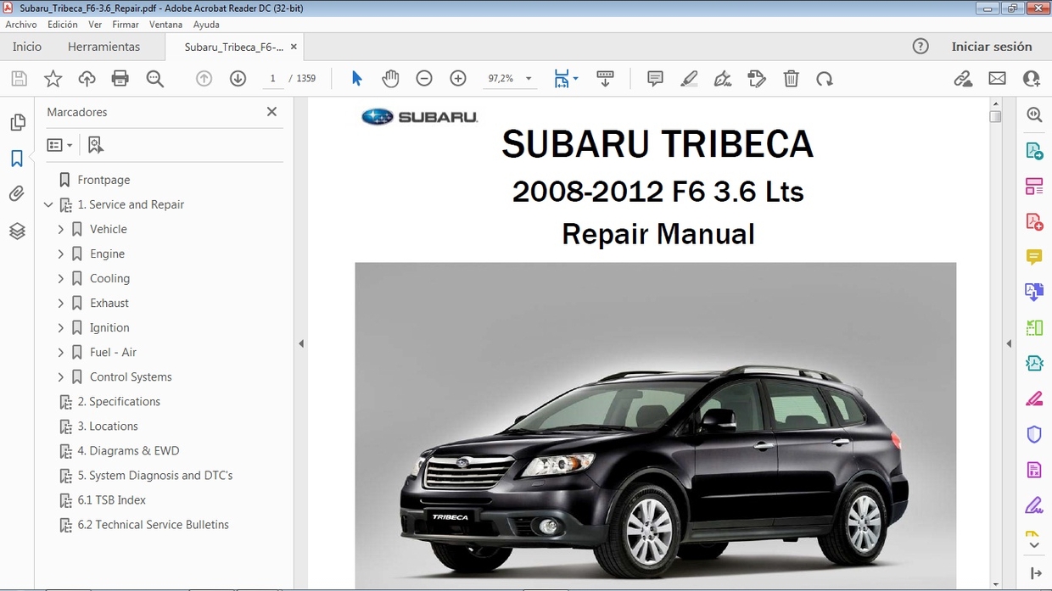
Task: Select the Cooling bookmark
Action: (112, 278)
